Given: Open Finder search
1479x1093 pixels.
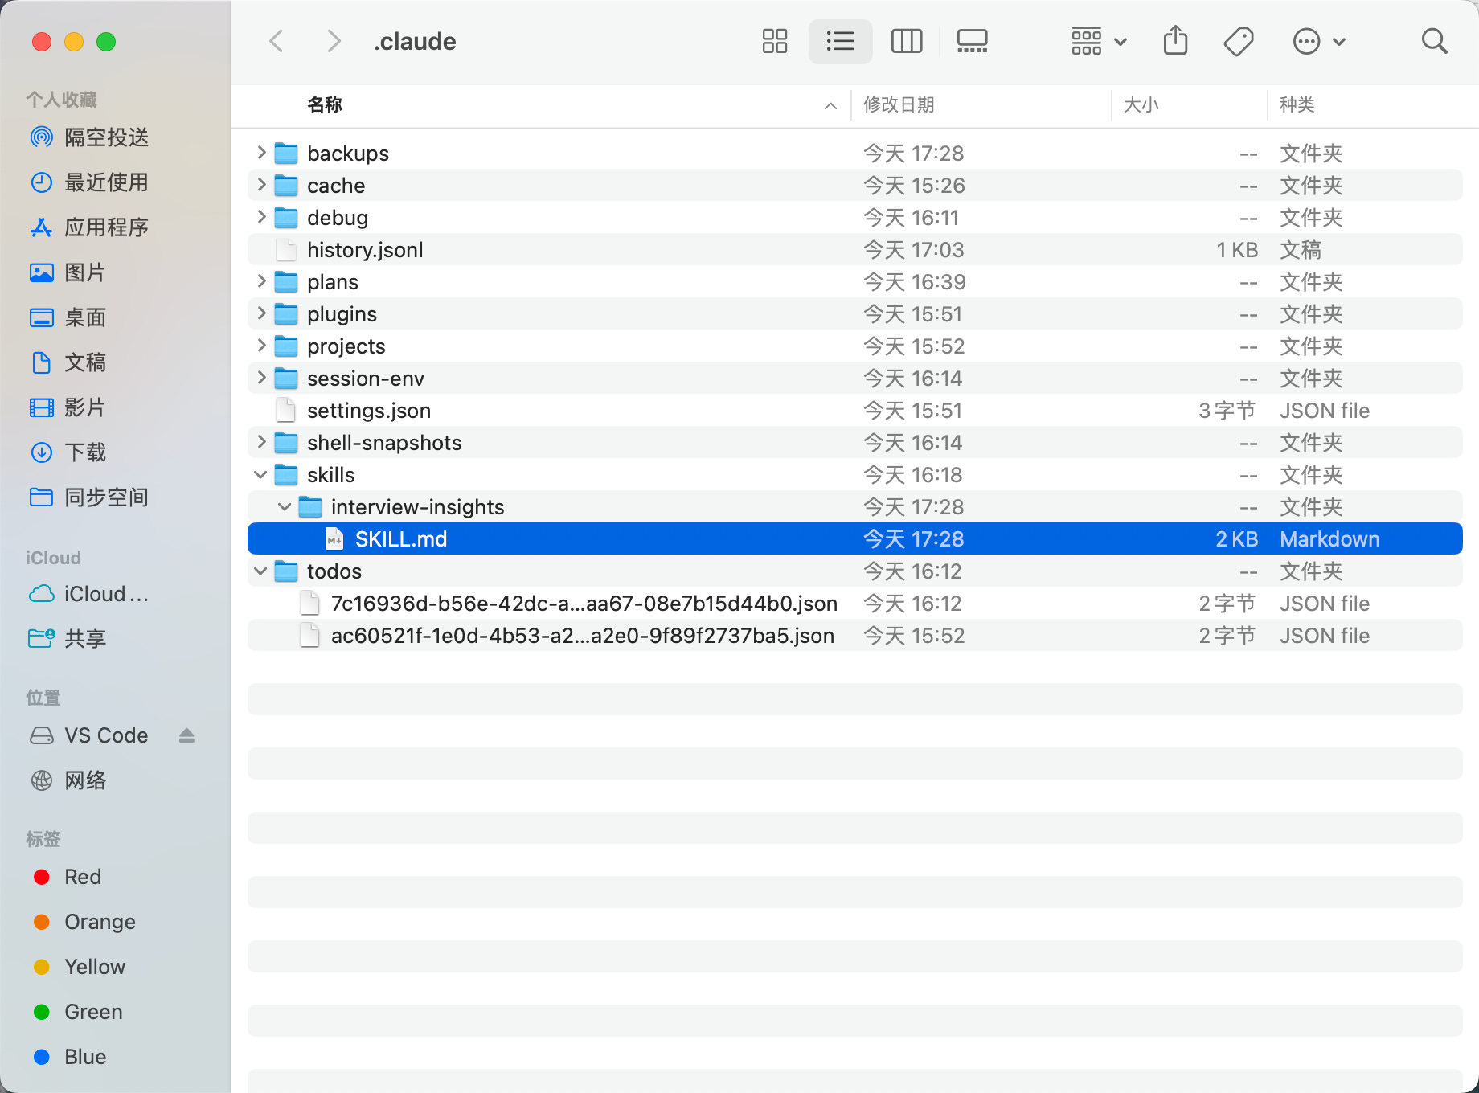Looking at the screenshot, I should (1434, 41).
